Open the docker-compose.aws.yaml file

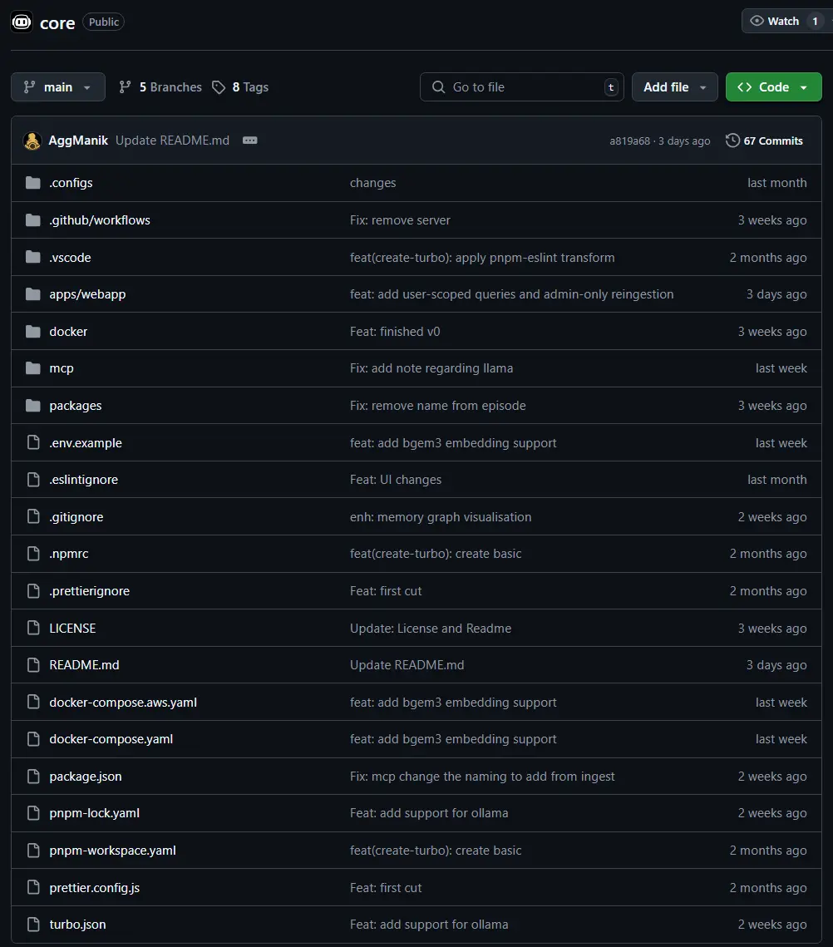click(123, 703)
